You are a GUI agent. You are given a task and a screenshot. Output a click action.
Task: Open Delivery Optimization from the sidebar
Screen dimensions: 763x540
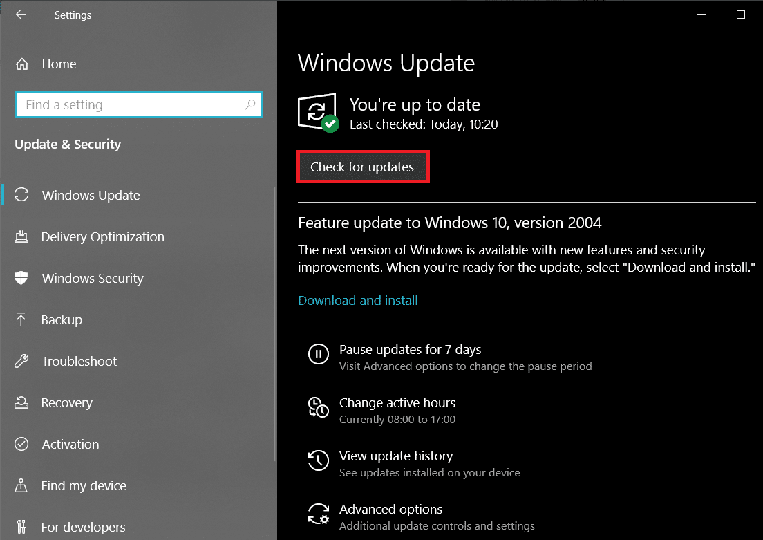click(102, 236)
